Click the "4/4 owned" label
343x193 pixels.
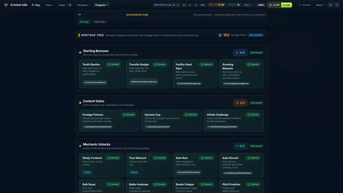[256, 53]
